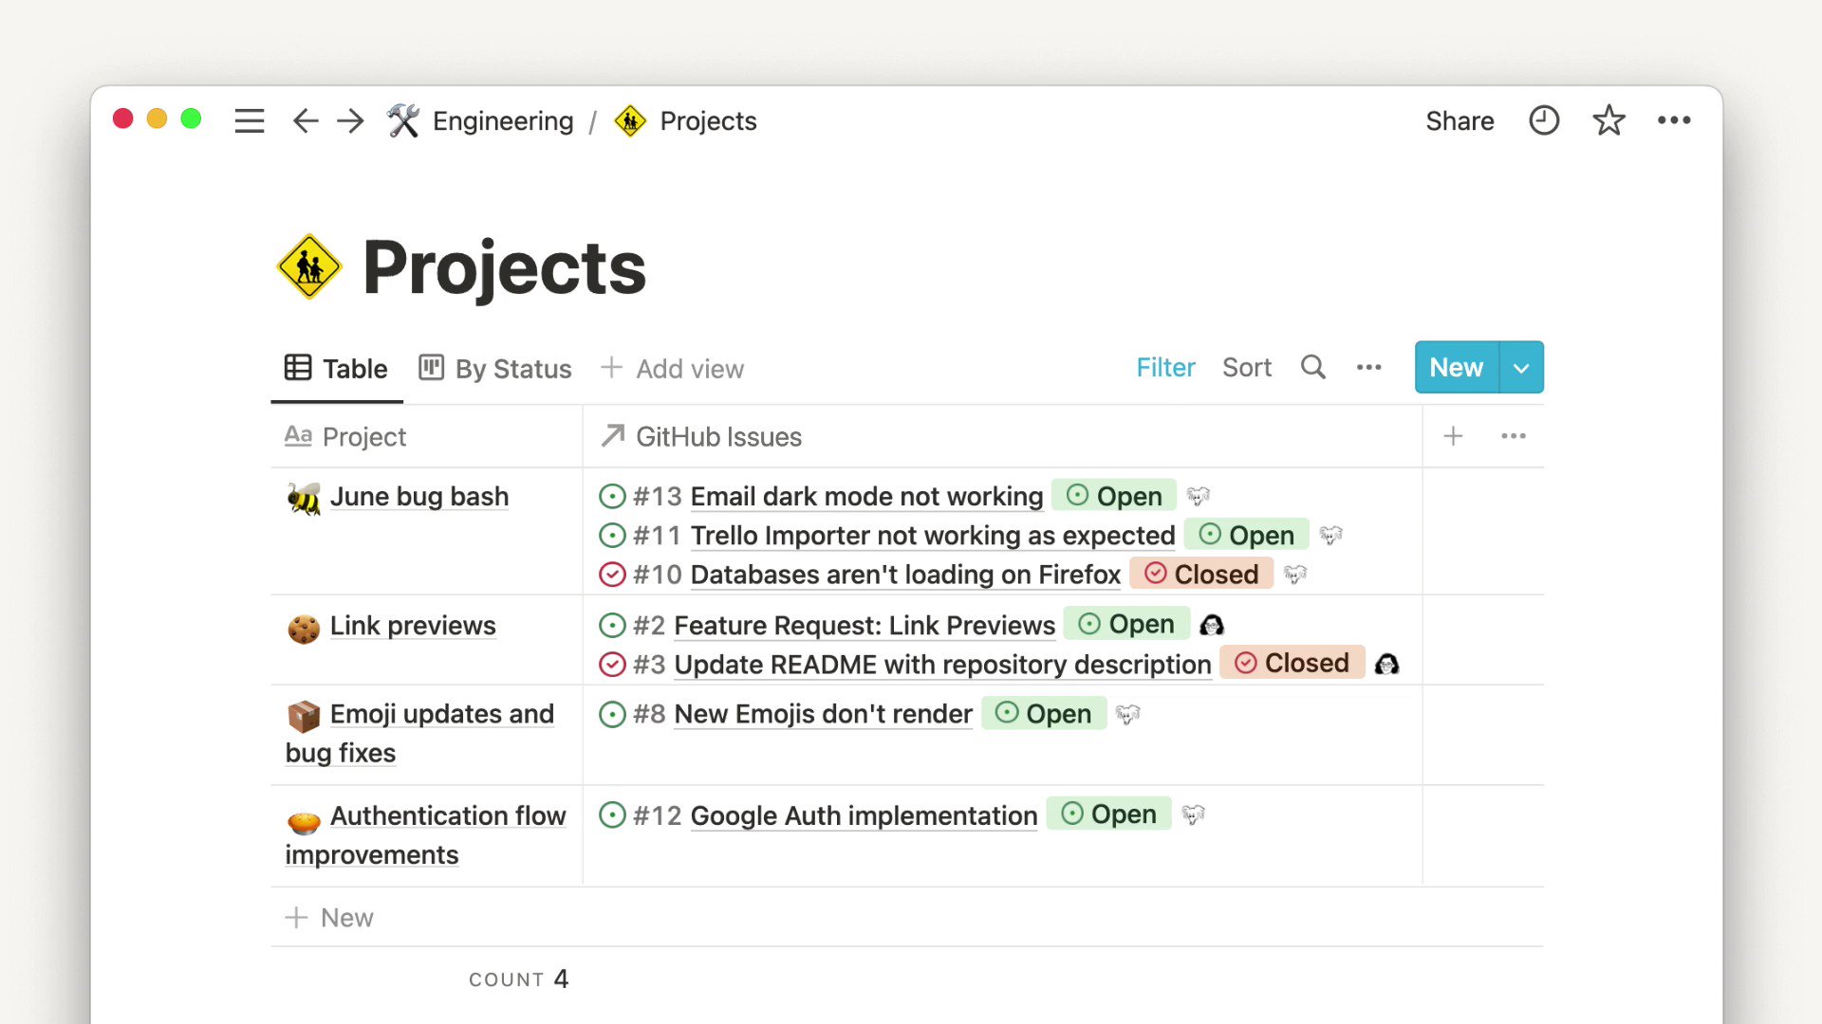Click assignee avatar on issue #11
The height and width of the screenshot is (1024, 1822).
pos(1331,536)
